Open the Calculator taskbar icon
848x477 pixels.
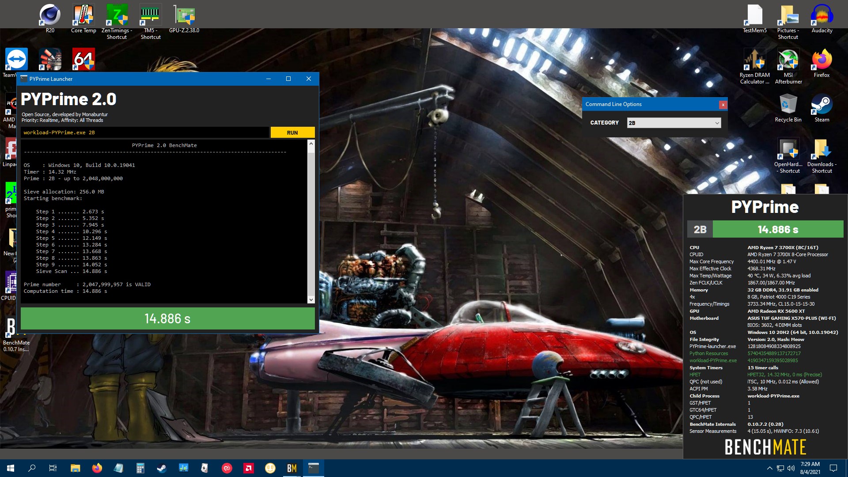click(140, 468)
